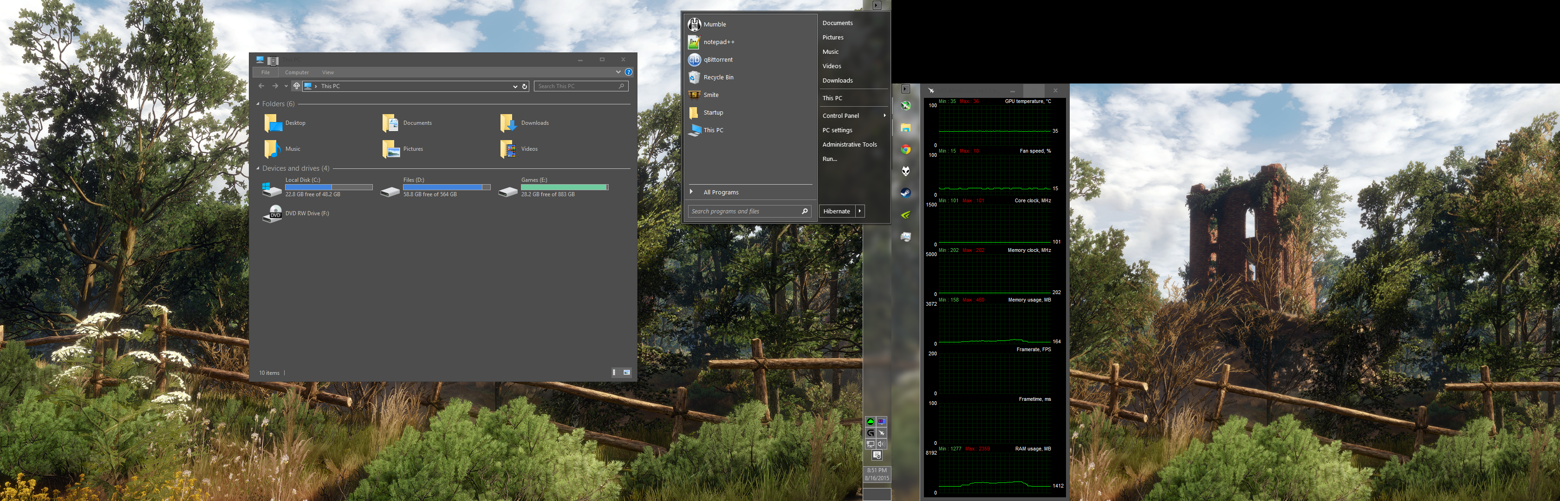Open foobar2000 from the taskbar
This screenshot has height=501, width=1560.
[x=905, y=171]
